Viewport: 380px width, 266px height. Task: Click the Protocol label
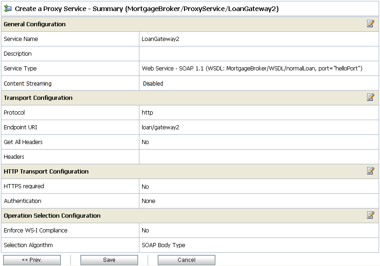(x=14, y=112)
